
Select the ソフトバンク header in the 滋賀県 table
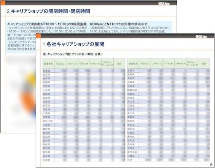[x=157, y=64]
